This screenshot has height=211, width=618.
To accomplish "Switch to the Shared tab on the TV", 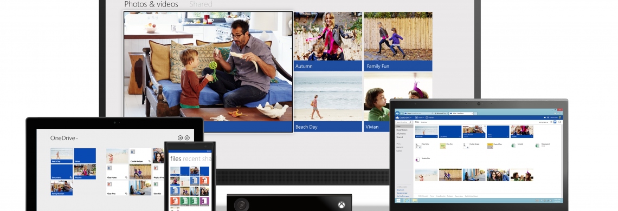I will tap(201, 4).
